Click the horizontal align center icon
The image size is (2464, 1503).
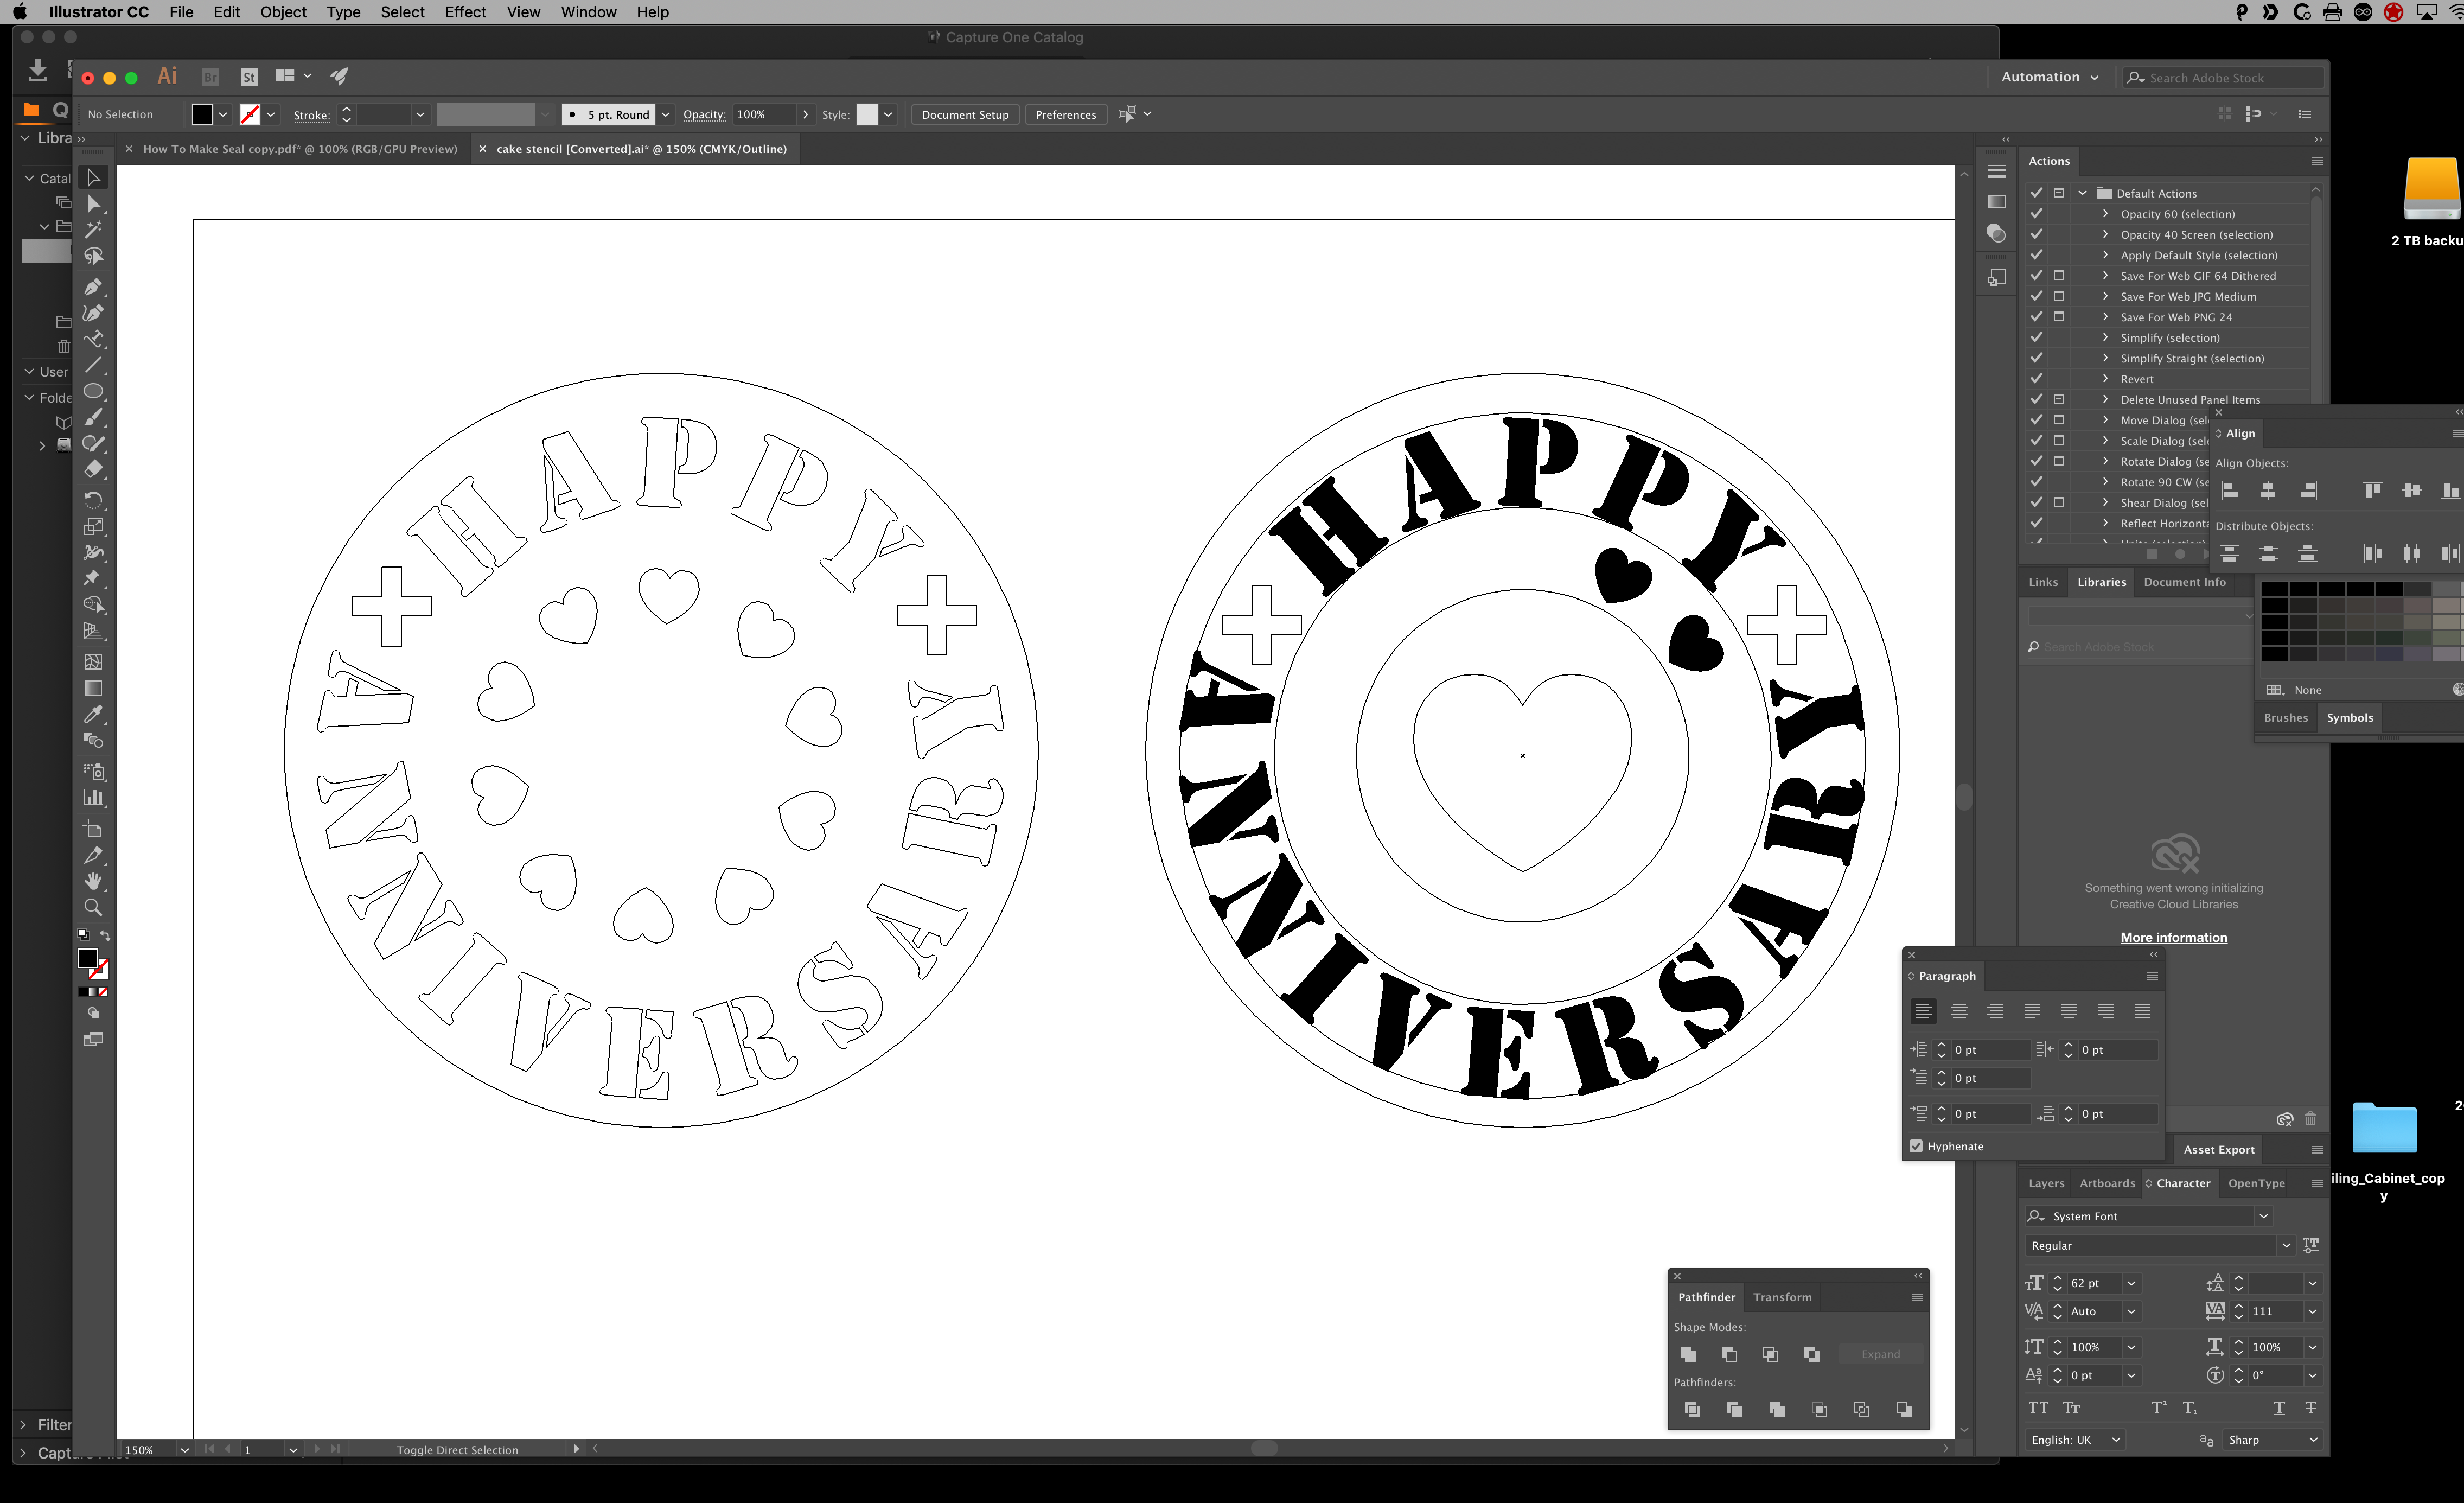pos(2268,490)
